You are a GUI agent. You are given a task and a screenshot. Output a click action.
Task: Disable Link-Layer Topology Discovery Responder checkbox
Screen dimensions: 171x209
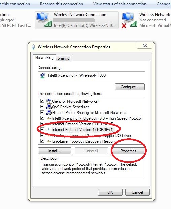point(42,141)
